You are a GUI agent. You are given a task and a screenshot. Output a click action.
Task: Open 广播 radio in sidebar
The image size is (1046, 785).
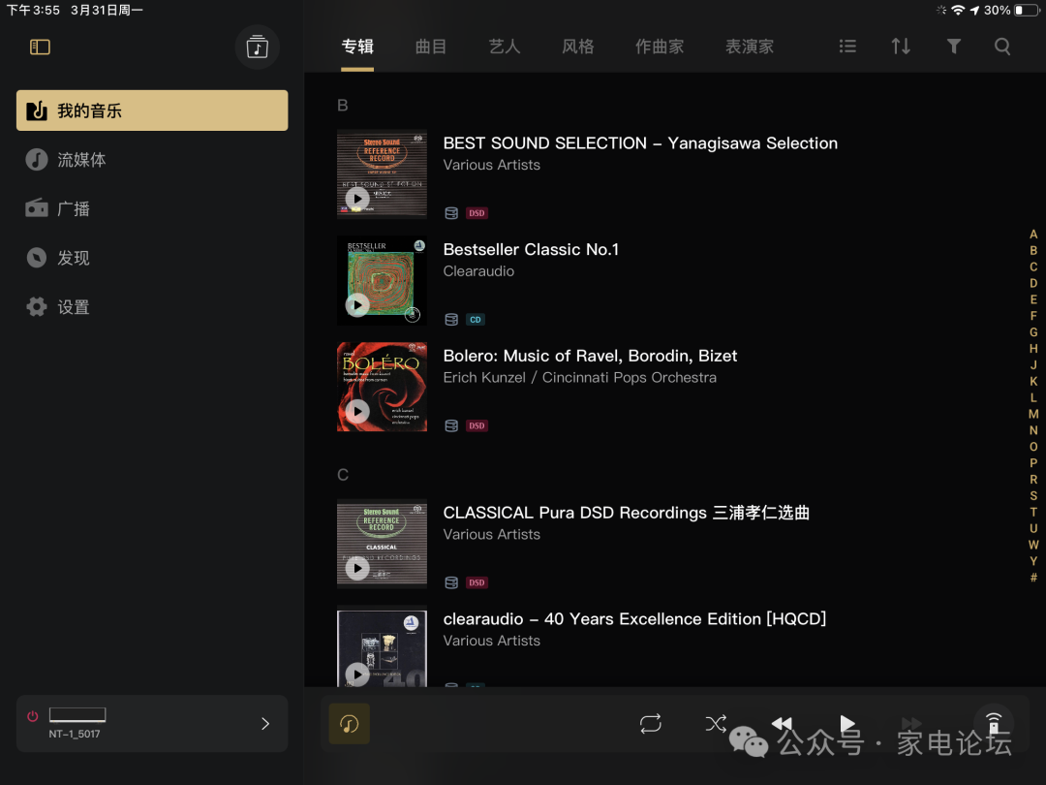pyautogui.click(x=73, y=208)
